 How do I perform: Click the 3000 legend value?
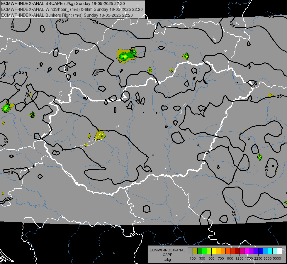[268, 258]
